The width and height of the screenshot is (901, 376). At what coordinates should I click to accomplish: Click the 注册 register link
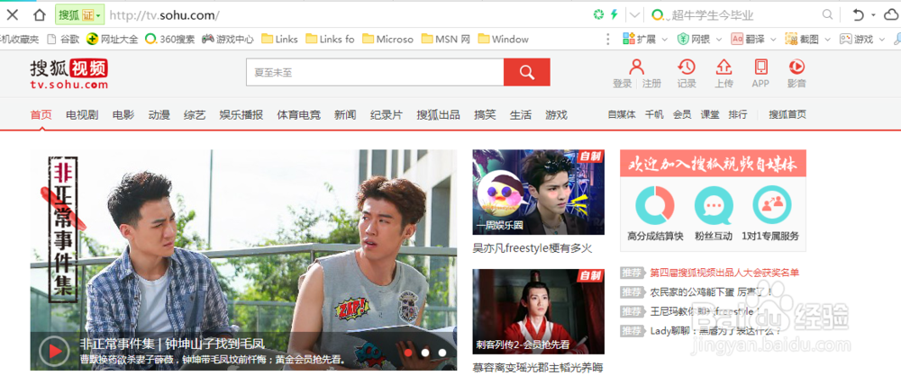click(651, 84)
